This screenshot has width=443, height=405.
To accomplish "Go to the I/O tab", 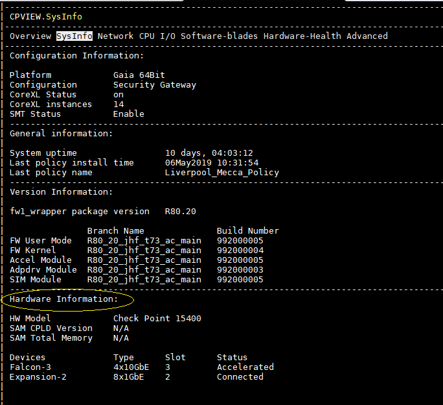I will pyautogui.click(x=168, y=36).
